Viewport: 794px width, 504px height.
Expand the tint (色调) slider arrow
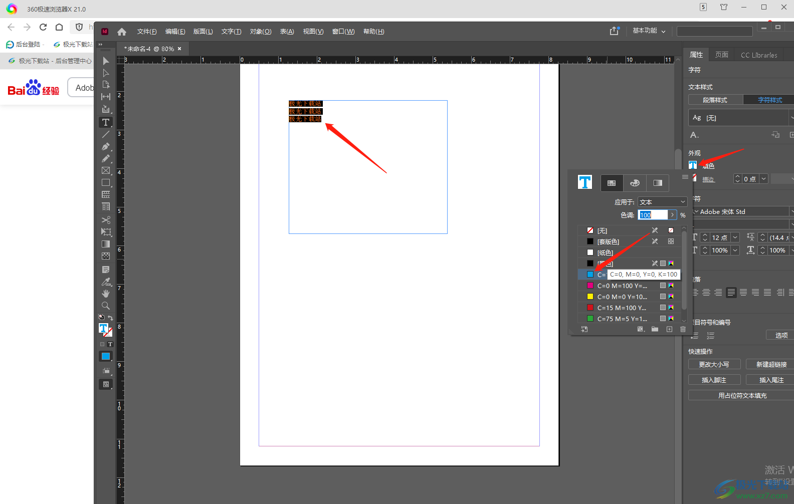click(673, 215)
